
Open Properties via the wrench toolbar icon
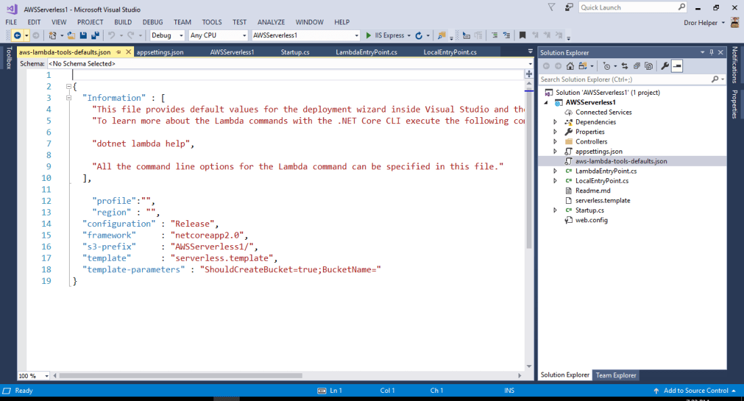point(665,66)
